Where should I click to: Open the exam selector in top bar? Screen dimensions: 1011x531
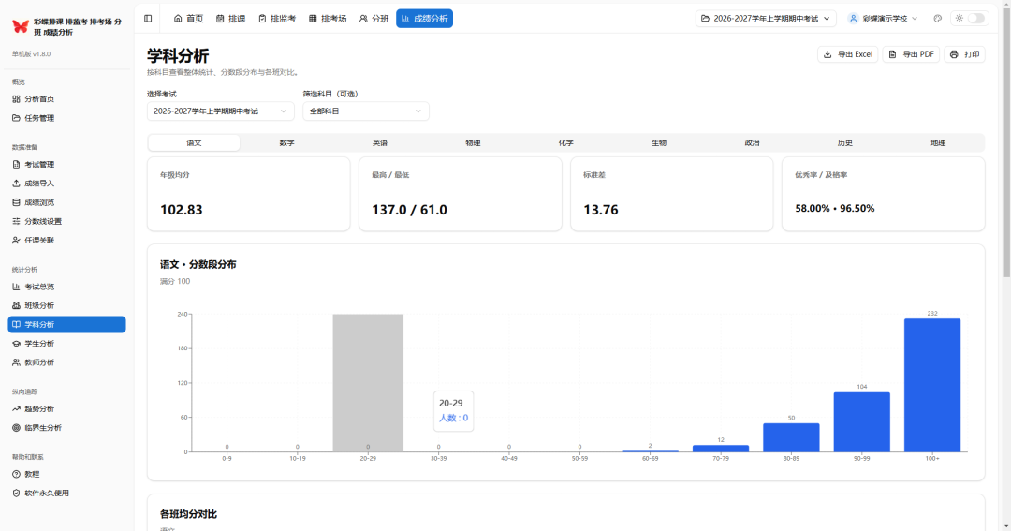(764, 19)
